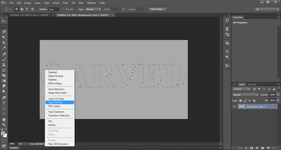
Task: Choose Deselect from context menu
Action: click(53, 72)
